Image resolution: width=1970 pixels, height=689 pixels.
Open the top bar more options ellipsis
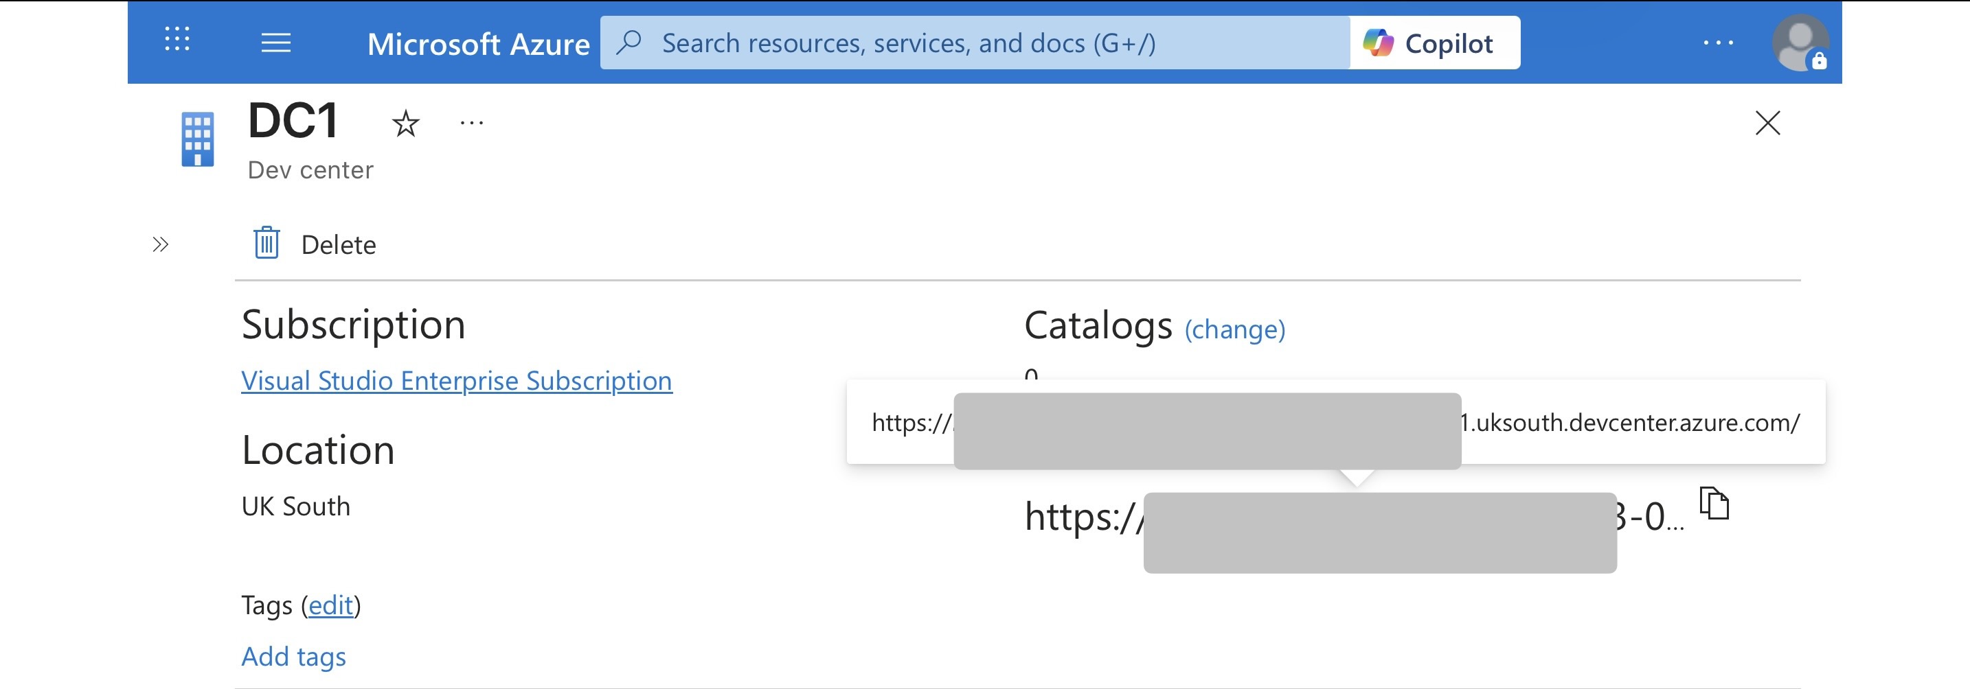click(x=1718, y=43)
